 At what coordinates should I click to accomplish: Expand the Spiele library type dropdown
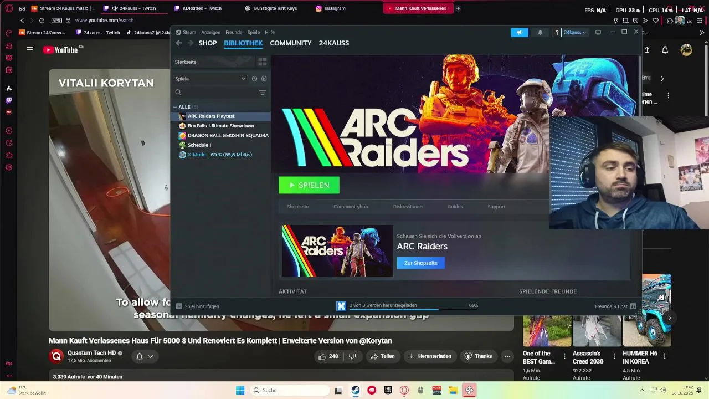[x=210, y=79]
